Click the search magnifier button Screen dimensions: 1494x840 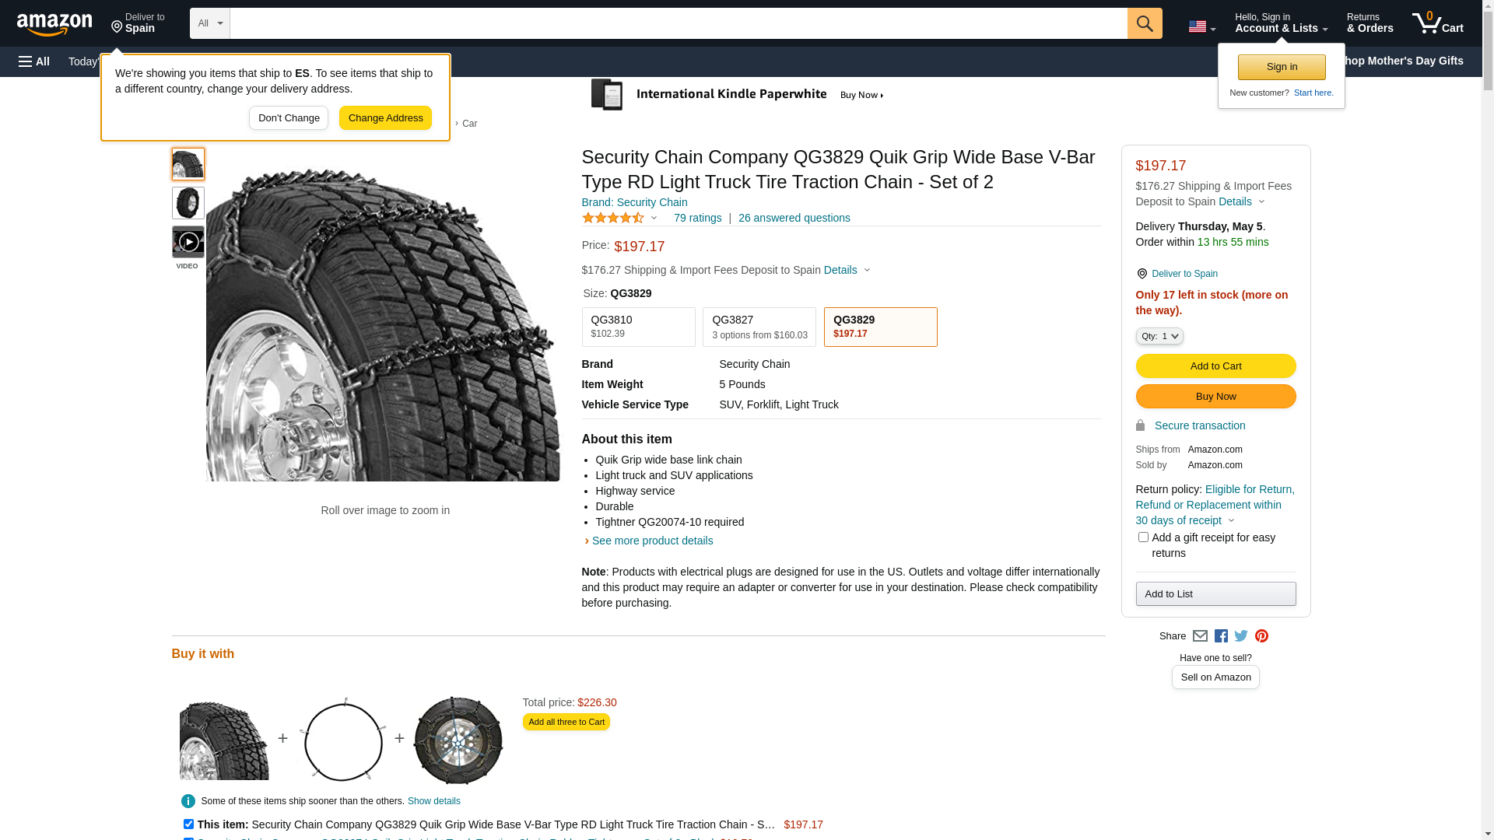coord(1145,23)
